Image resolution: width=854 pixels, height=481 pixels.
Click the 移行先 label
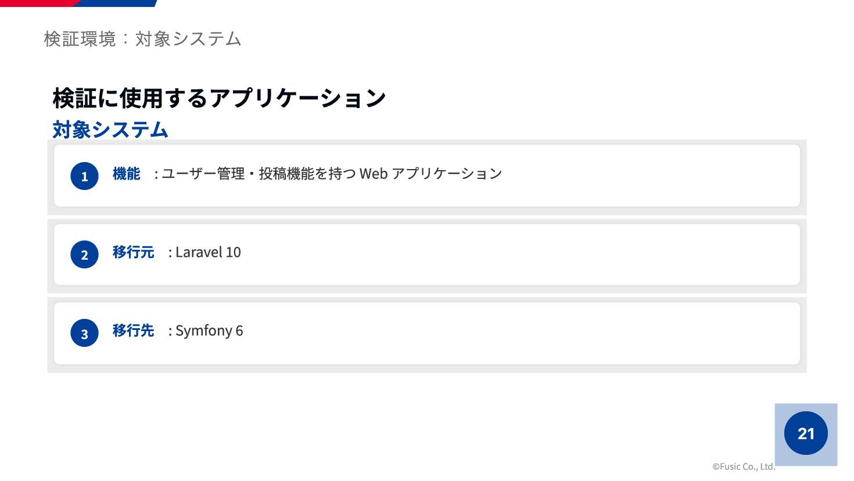[133, 331]
